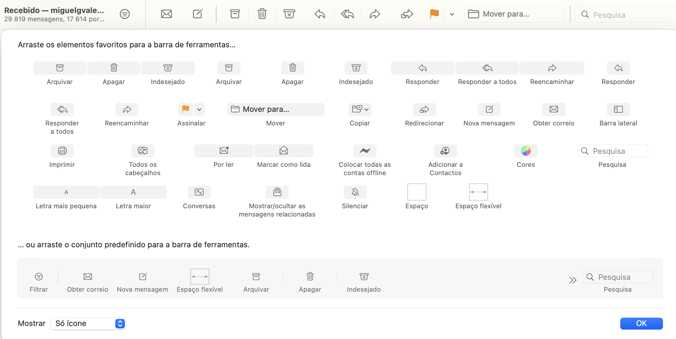Open the Assinalar flag chevron menu
The image size is (676, 339).
pos(199,109)
